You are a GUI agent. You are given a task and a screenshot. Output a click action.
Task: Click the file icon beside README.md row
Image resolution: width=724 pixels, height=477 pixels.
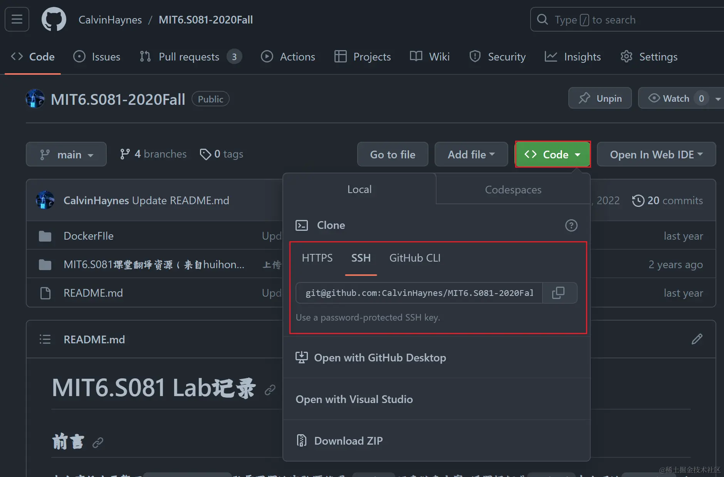45,293
